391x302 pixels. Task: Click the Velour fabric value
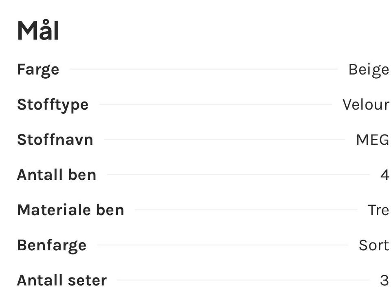coord(366,104)
